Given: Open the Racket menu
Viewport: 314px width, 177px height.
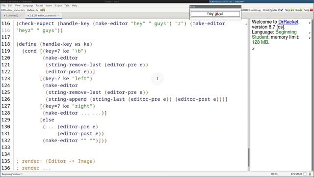Looking at the screenshot, I should [39, 5].
